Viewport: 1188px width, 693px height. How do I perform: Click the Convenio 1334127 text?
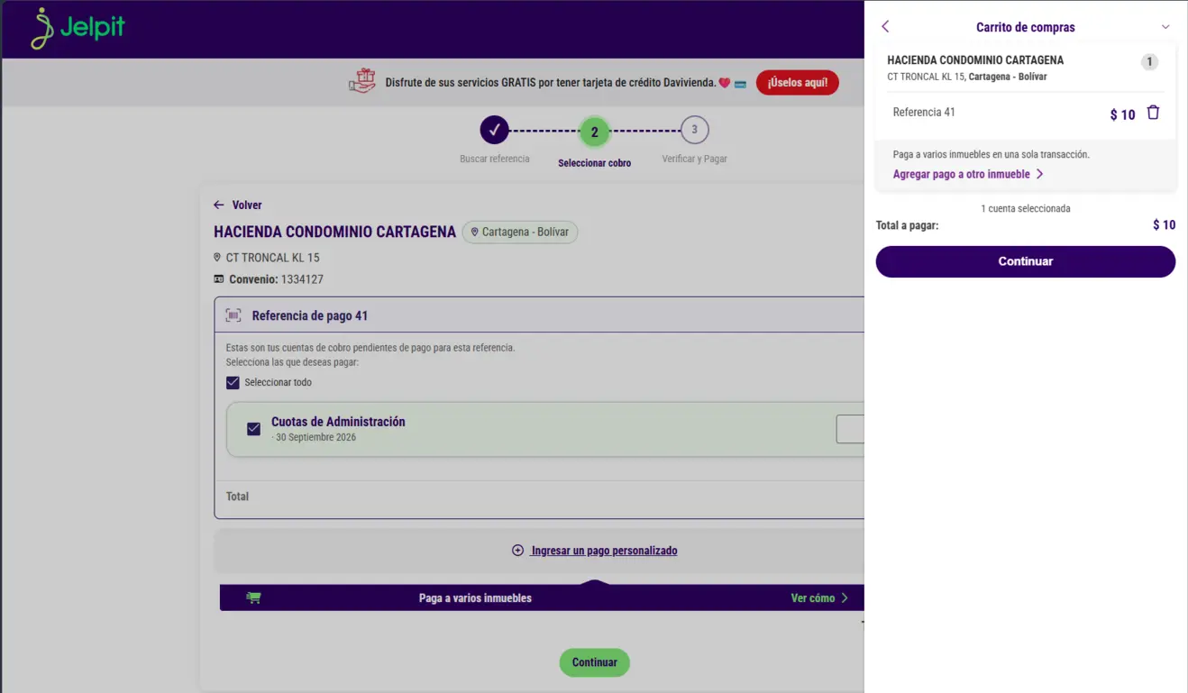[x=276, y=279]
